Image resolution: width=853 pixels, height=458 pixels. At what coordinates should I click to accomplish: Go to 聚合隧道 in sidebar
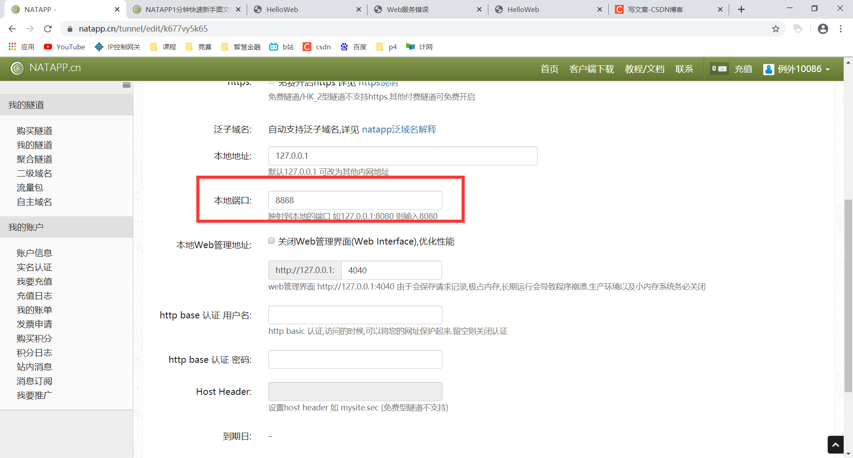(x=34, y=159)
